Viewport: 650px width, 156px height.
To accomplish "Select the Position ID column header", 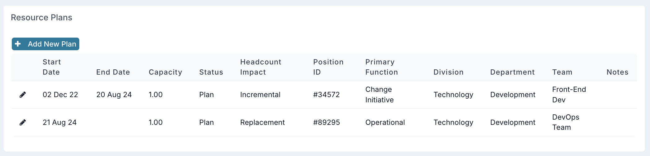I will (328, 67).
